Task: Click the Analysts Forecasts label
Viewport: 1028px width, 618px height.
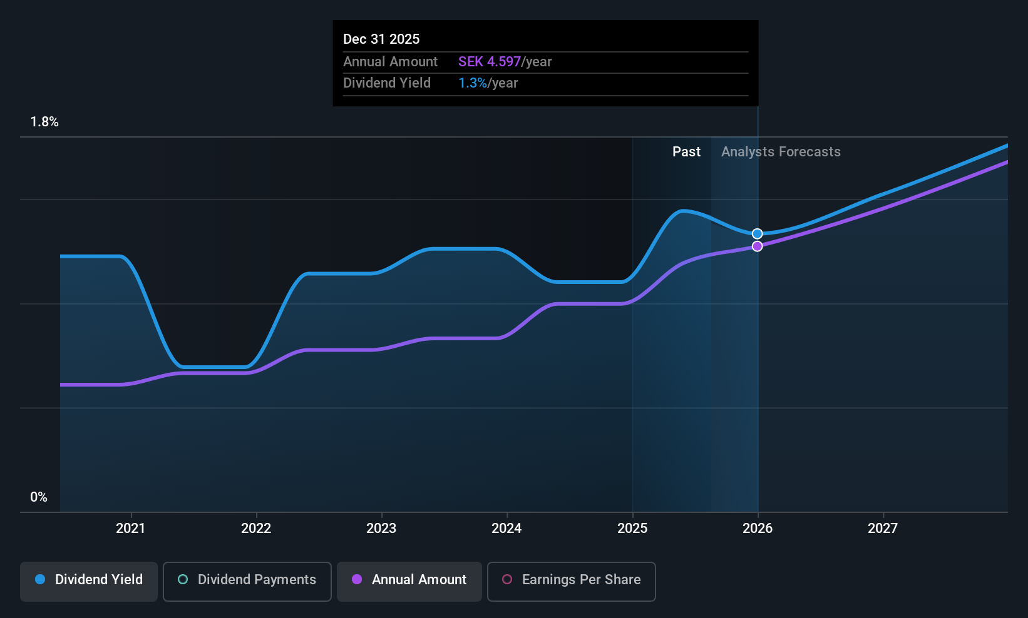Action: click(781, 152)
